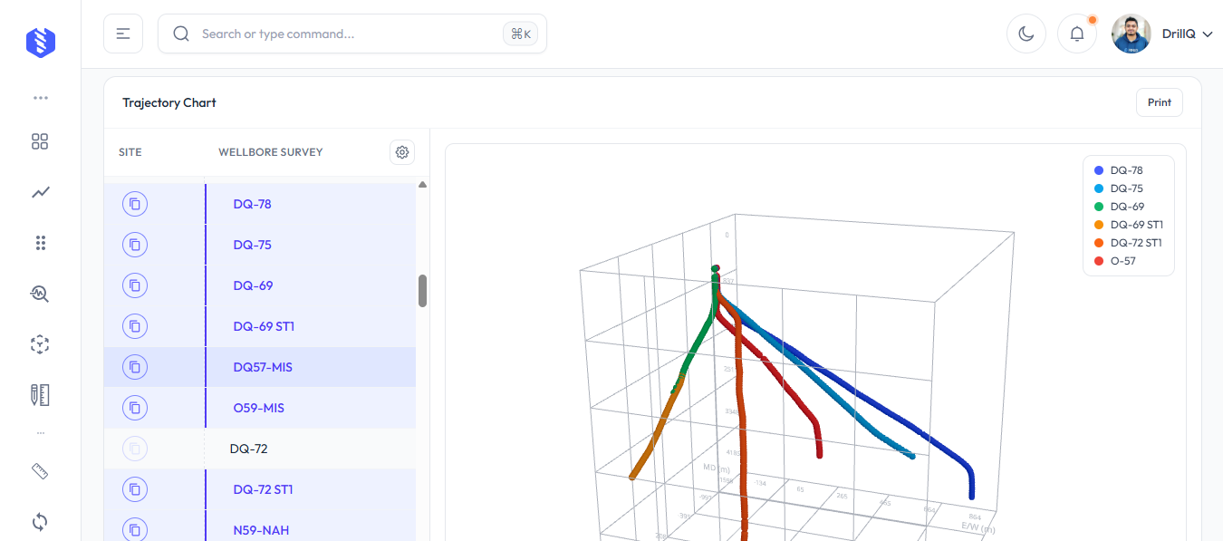
Task: Toggle DQ-69 legend entry in chart
Action: (1119, 207)
